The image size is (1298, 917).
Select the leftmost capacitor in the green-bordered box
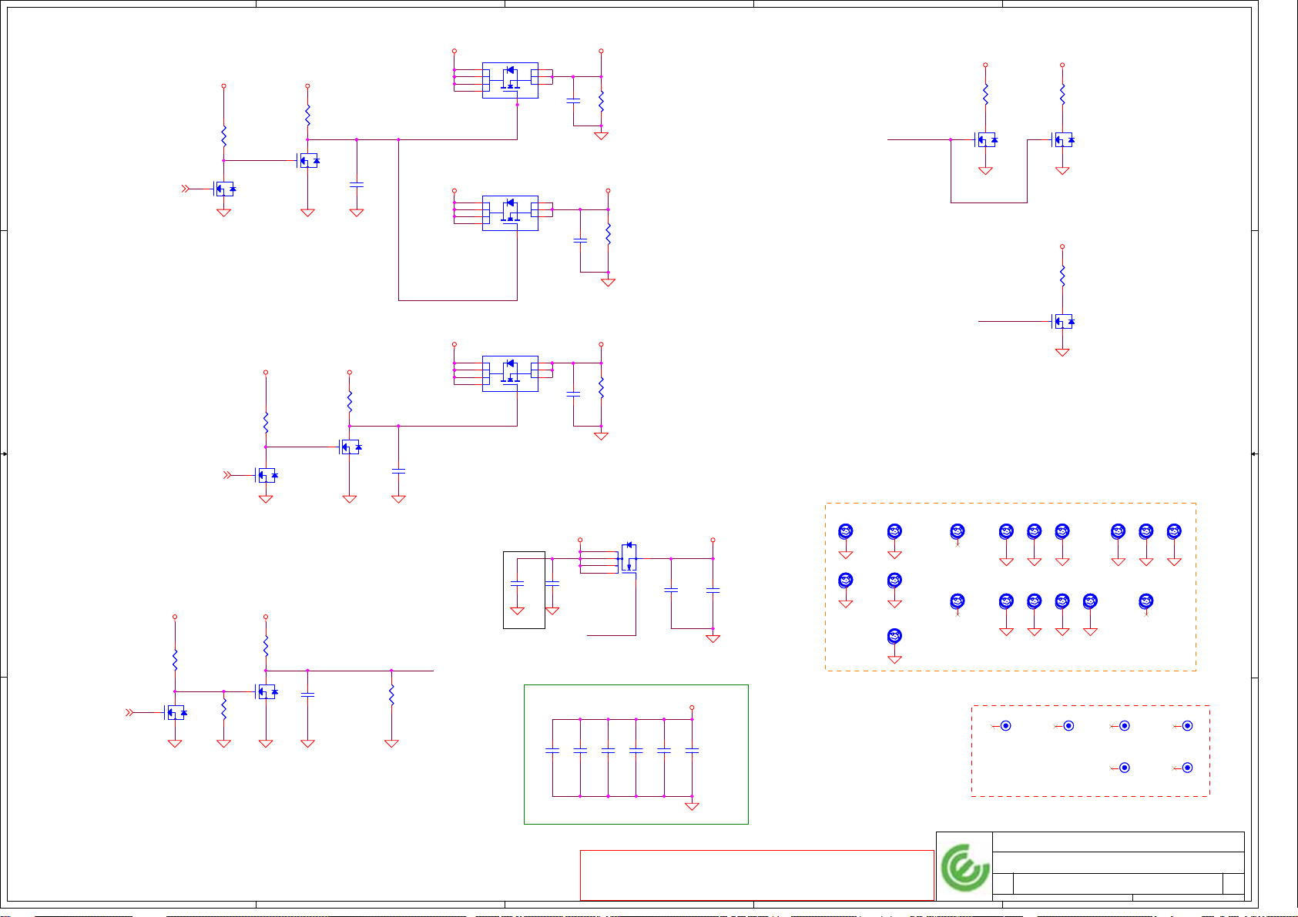[x=552, y=750]
